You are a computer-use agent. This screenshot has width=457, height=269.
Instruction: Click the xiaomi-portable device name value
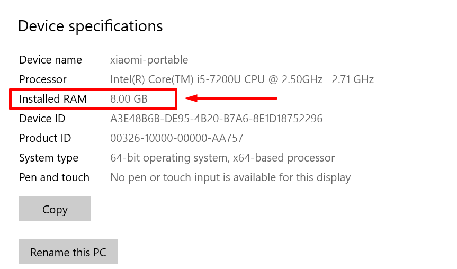(x=149, y=60)
